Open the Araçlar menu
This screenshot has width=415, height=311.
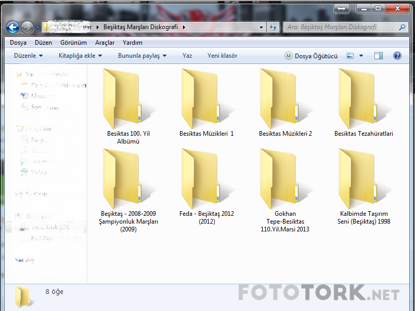[x=105, y=43]
